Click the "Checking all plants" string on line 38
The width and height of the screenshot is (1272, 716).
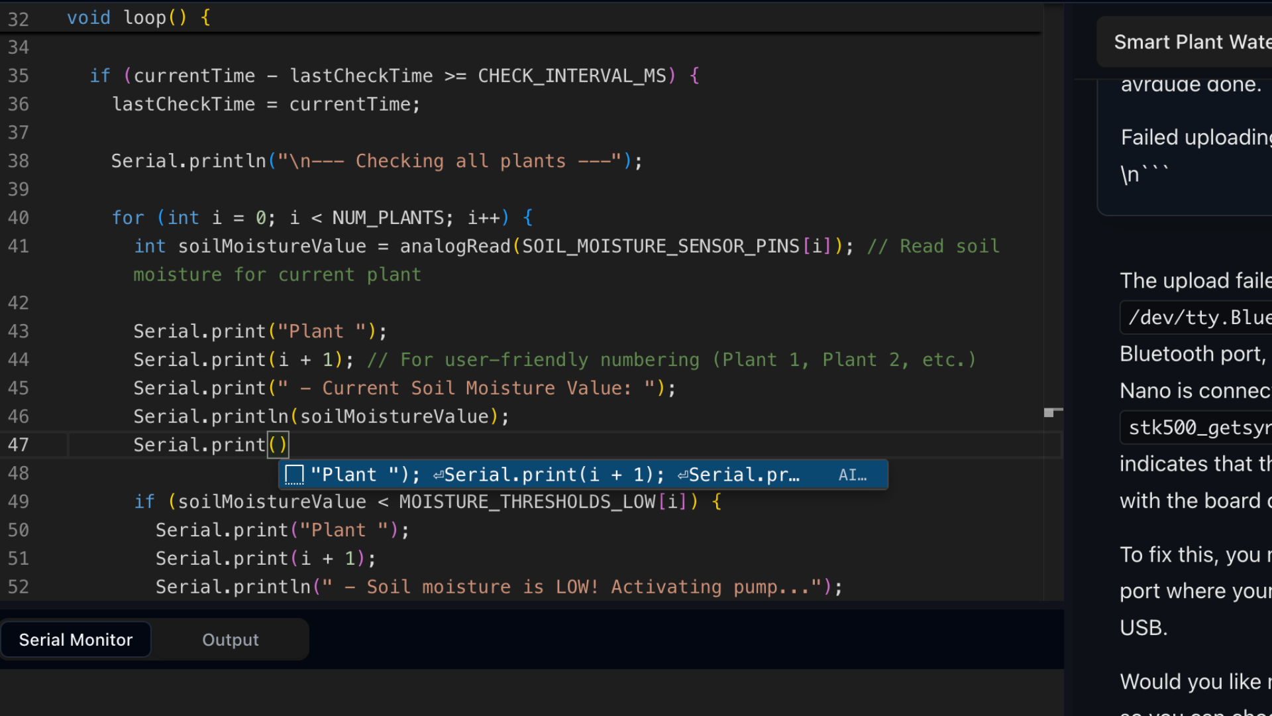[x=450, y=161]
